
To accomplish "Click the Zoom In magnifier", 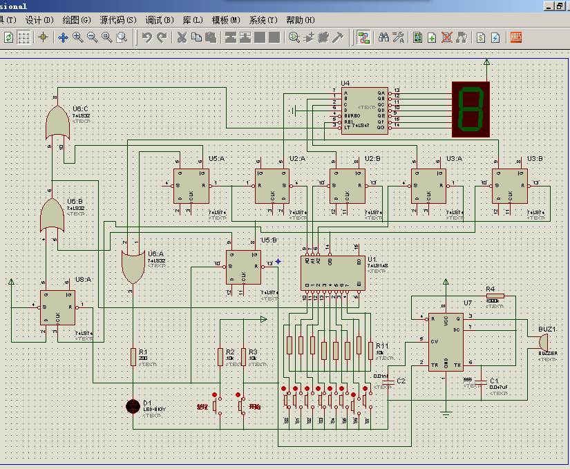I will click(78, 37).
